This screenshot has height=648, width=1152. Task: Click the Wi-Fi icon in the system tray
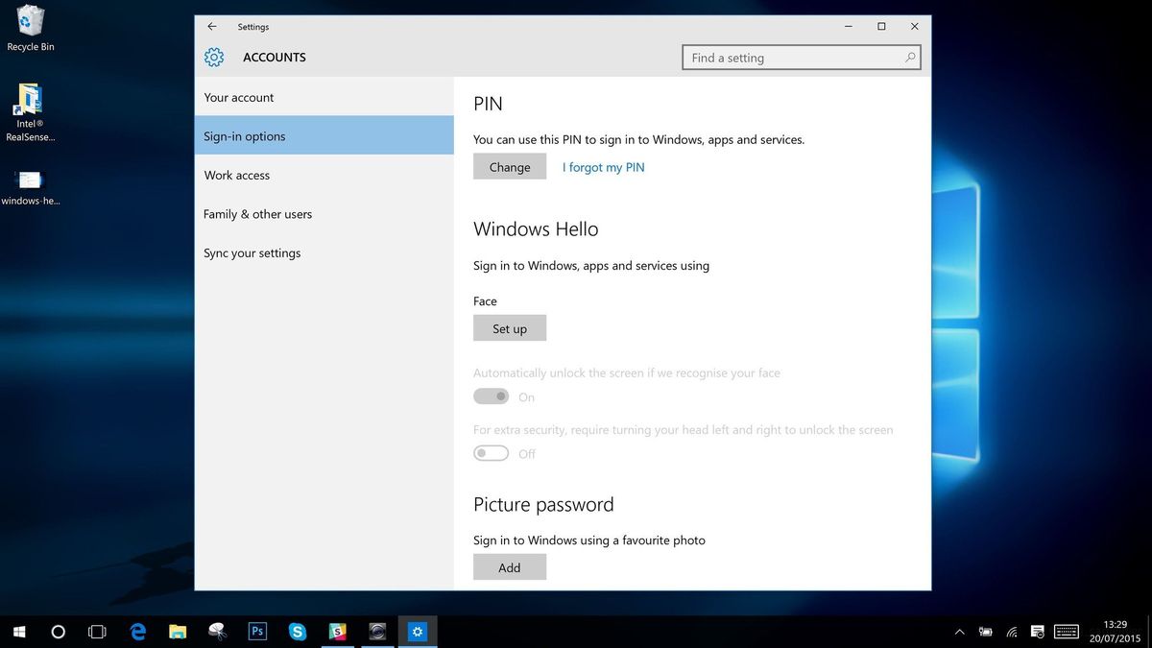click(1011, 632)
